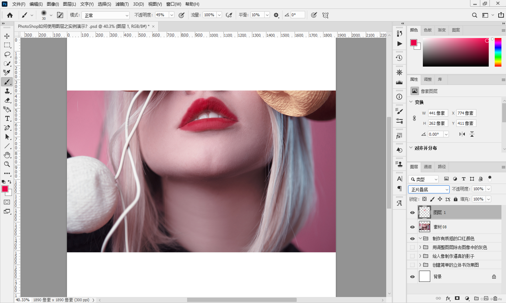Open the brush settings panel toggle icon
The image size is (506, 303).
pos(60,15)
